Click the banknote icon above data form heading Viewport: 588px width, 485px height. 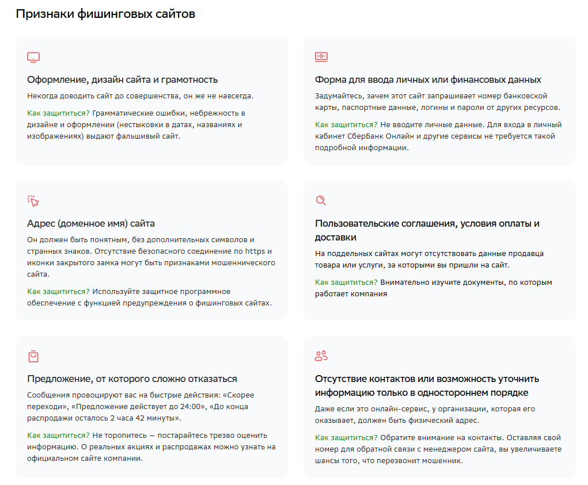(321, 56)
